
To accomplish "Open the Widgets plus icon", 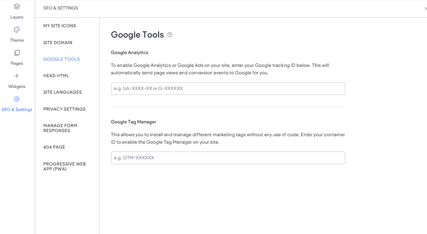I will coord(17,76).
